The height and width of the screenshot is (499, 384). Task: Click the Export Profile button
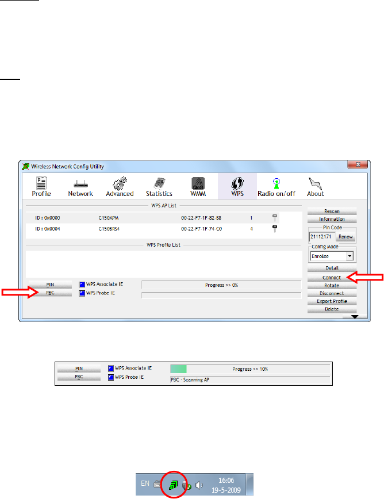click(332, 301)
